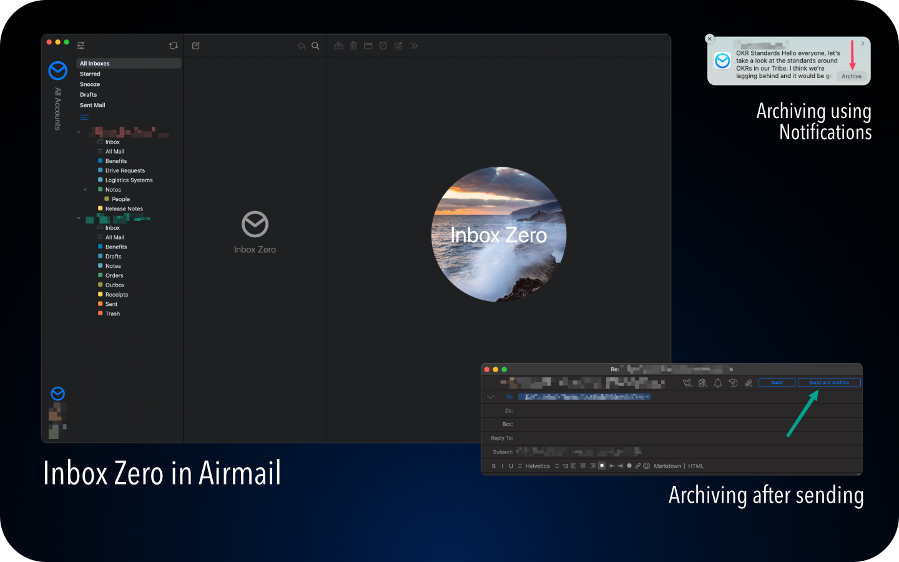Open the Release Notes folder
The image size is (899, 562).
pos(124,209)
